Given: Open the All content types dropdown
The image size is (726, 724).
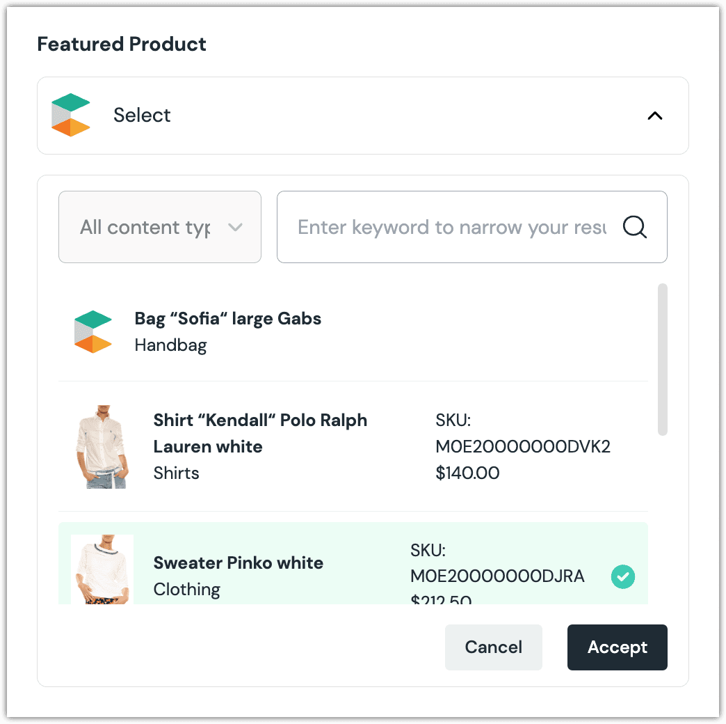Looking at the screenshot, I should click(159, 227).
